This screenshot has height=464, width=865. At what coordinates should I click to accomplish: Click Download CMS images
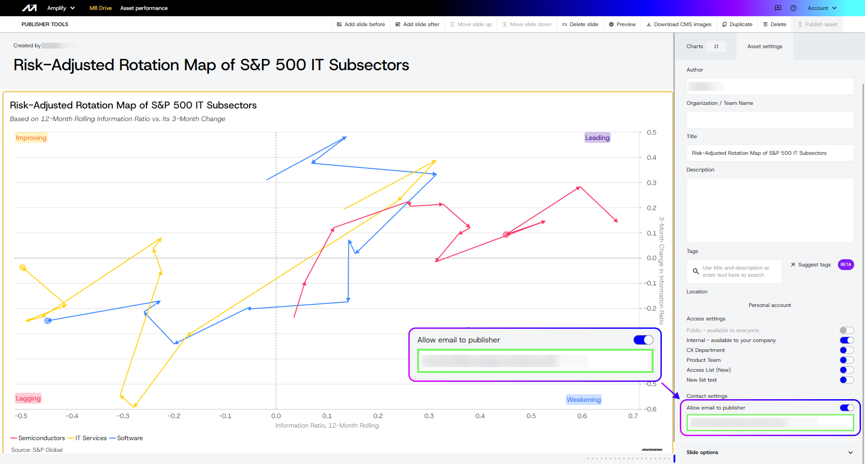pyautogui.click(x=679, y=24)
